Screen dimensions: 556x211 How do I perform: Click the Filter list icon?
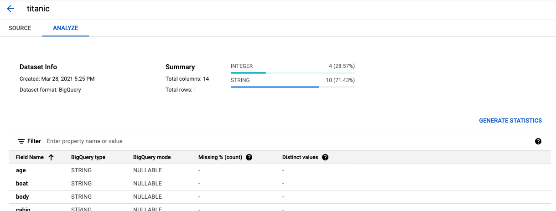(21, 141)
